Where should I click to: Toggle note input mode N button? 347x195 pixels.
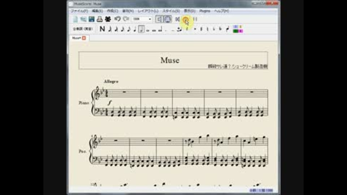tap(102, 29)
